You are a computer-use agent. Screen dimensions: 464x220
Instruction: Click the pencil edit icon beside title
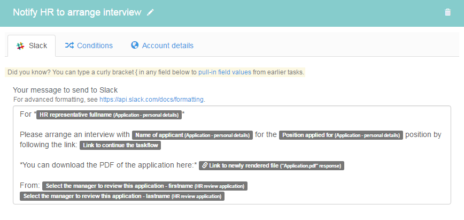pyautogui.click(x=151, y=12)
